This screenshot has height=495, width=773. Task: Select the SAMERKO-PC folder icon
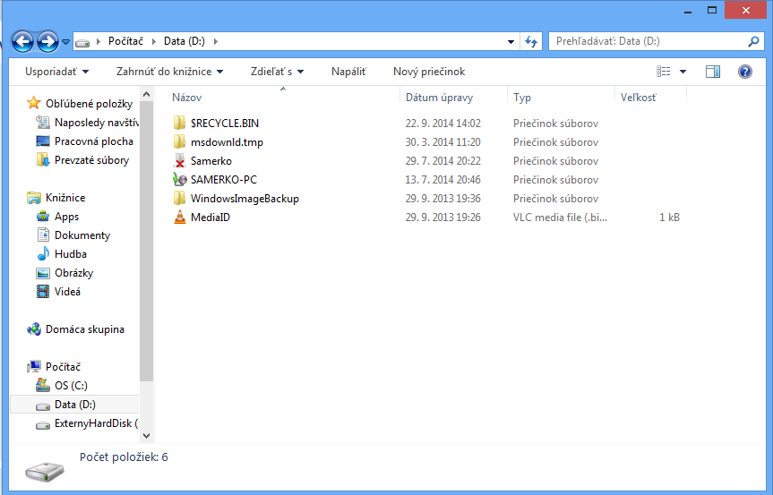pyautogui.click(x=180, y=179)
